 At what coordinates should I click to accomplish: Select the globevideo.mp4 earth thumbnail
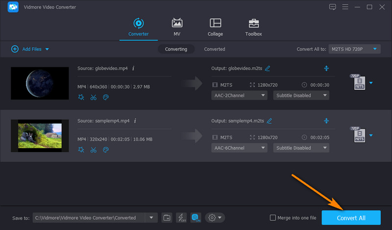tap(40, 83)
